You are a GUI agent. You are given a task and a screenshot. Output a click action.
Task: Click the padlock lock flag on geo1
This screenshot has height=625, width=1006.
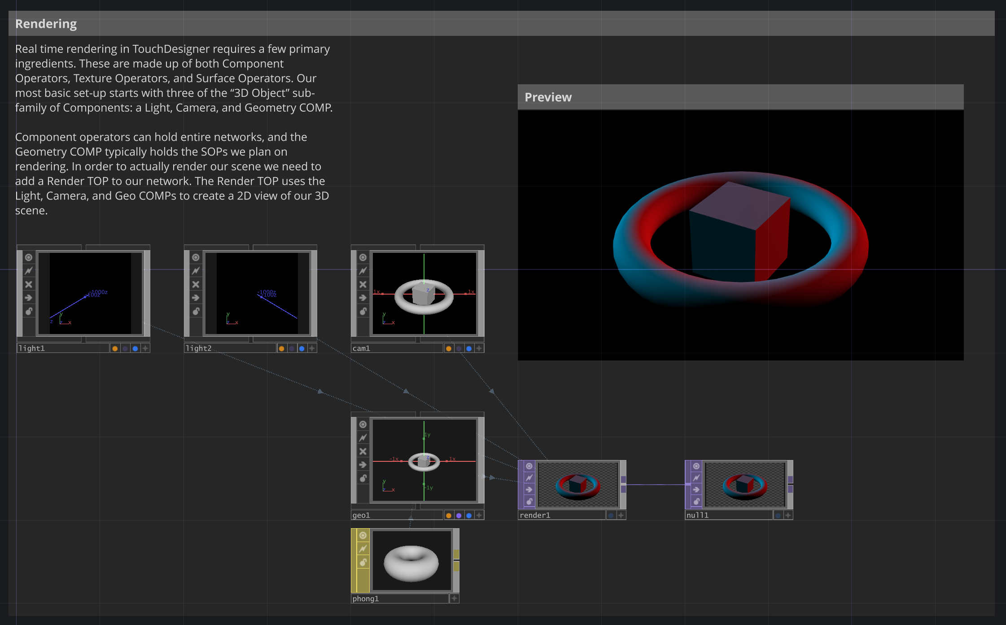click(363, 478)
